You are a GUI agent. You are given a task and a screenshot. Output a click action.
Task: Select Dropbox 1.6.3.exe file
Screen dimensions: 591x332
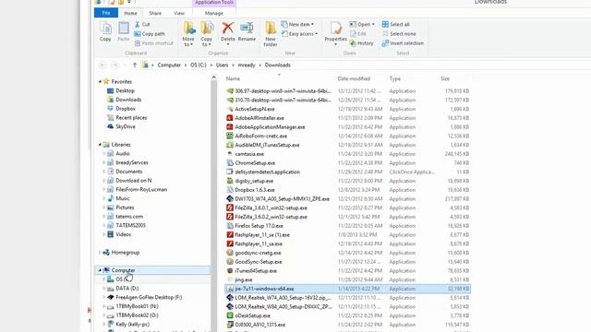(x=255, y=190)
